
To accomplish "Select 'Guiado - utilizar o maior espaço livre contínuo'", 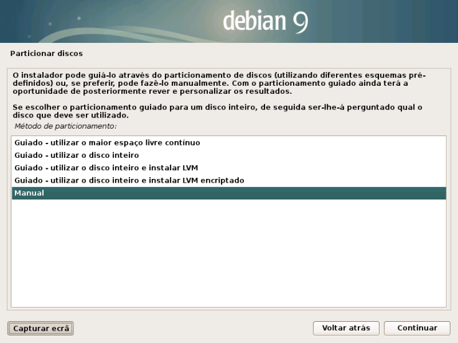I will pyautogui.click(x=107, y=142).
